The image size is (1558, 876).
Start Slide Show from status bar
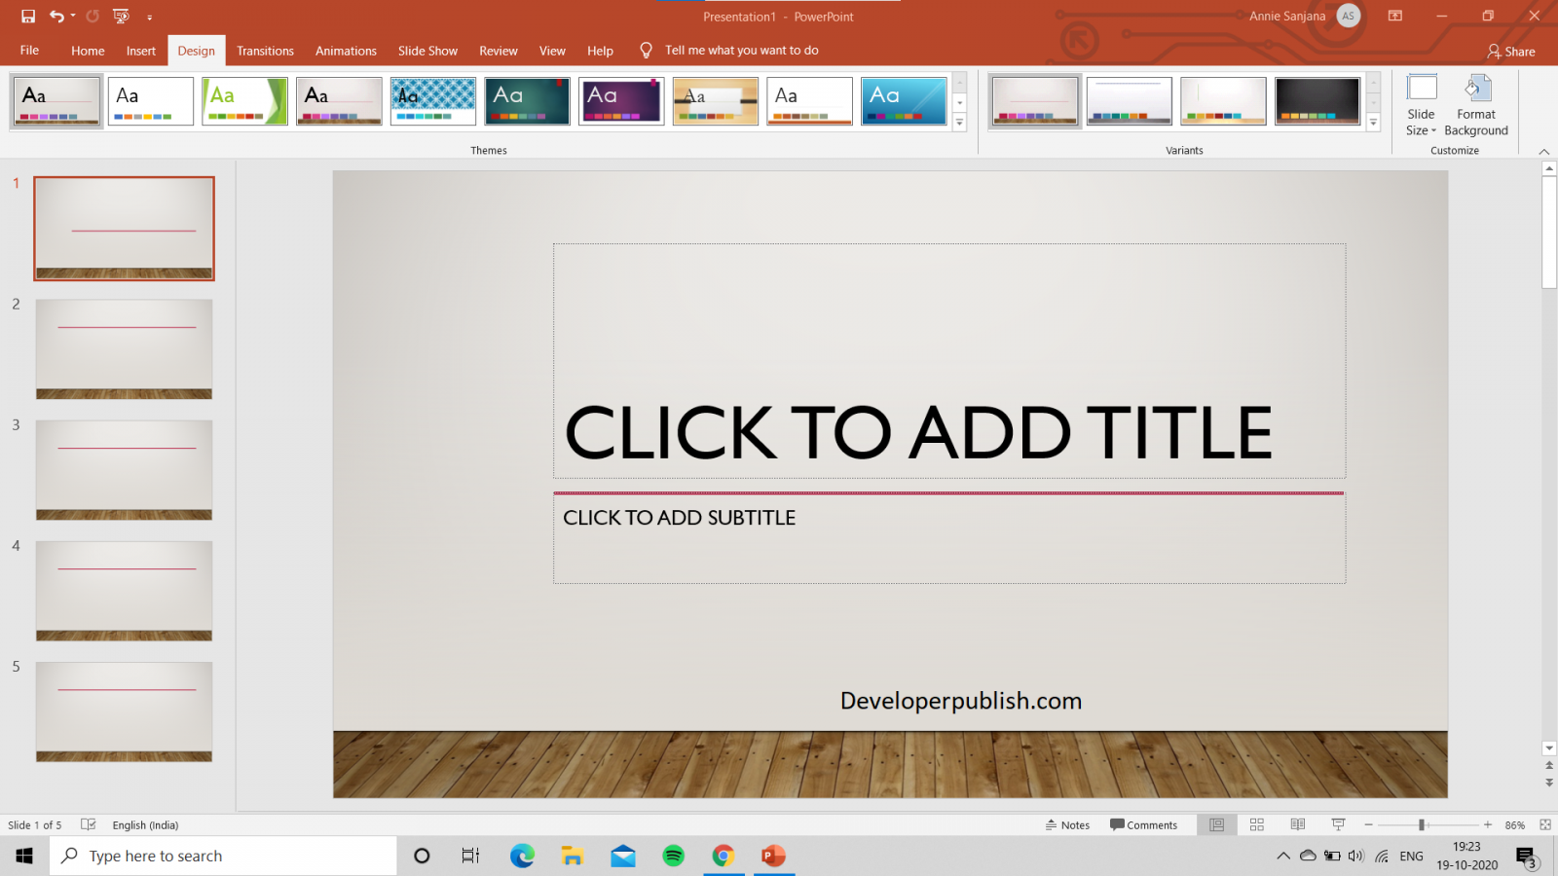tap(1338, 824)
